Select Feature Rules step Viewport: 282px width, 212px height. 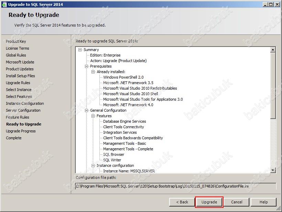[x=18, y=117]
